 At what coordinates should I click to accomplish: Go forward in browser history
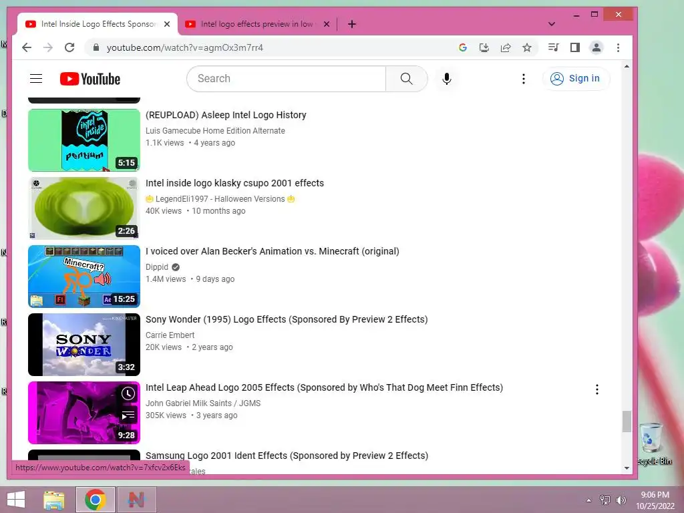point(48,47)
